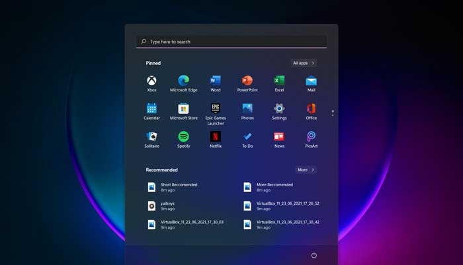Viewport: 463px width, 265px height.
Task: Click the pinned apps page indicator dots
Action: click(x=333, y=113)
